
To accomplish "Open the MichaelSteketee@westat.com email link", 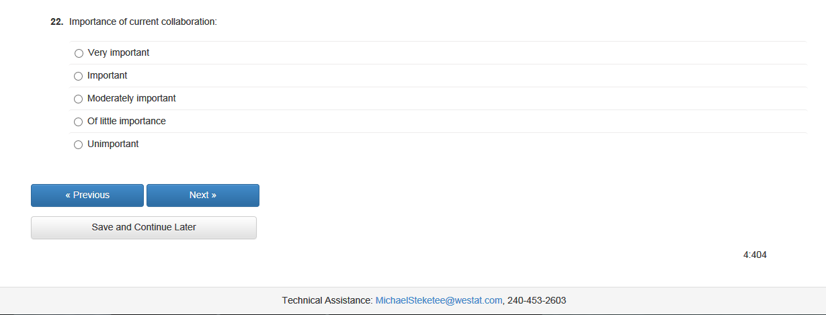I will (x=438, y=300).
